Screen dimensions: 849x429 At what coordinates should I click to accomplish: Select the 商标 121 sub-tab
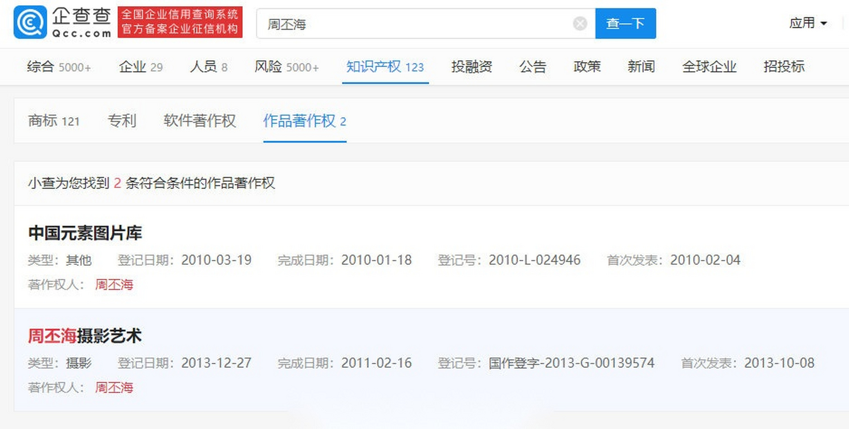tap(54, 121)
